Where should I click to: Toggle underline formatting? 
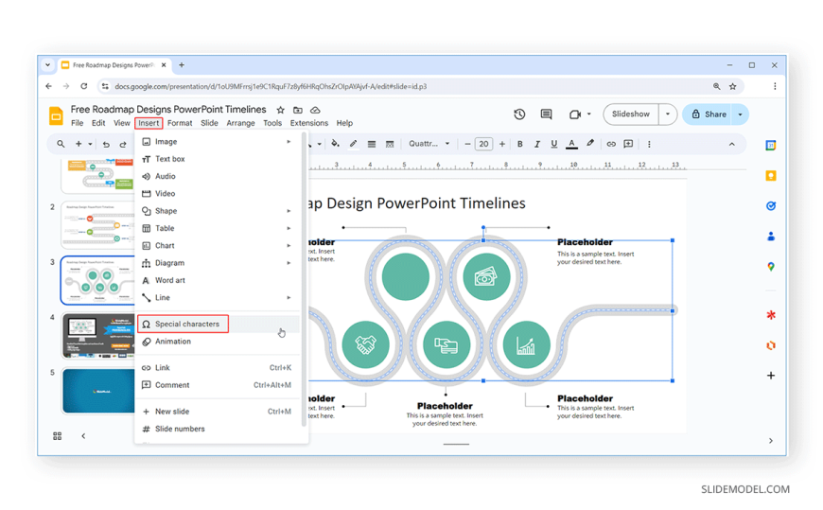coord(553,144)
